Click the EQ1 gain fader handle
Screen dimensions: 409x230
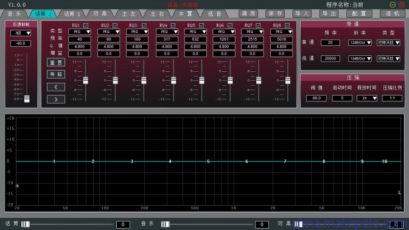pos(86,80)
